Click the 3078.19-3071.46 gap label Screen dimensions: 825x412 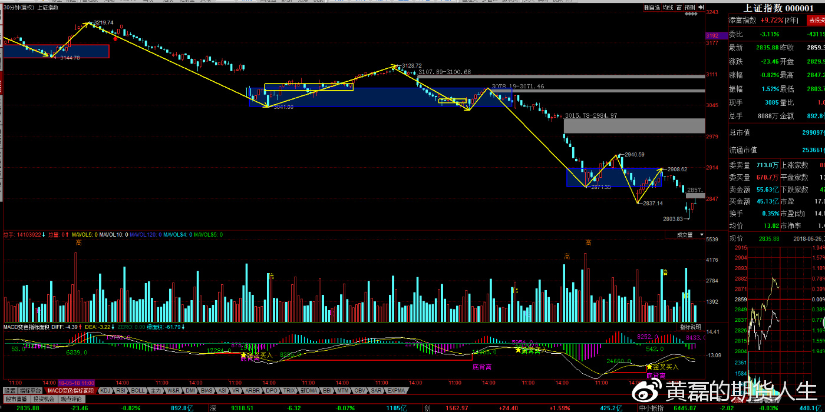pos(518,86)
